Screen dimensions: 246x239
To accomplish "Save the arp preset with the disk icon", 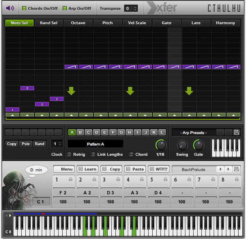I will (237, 132).
